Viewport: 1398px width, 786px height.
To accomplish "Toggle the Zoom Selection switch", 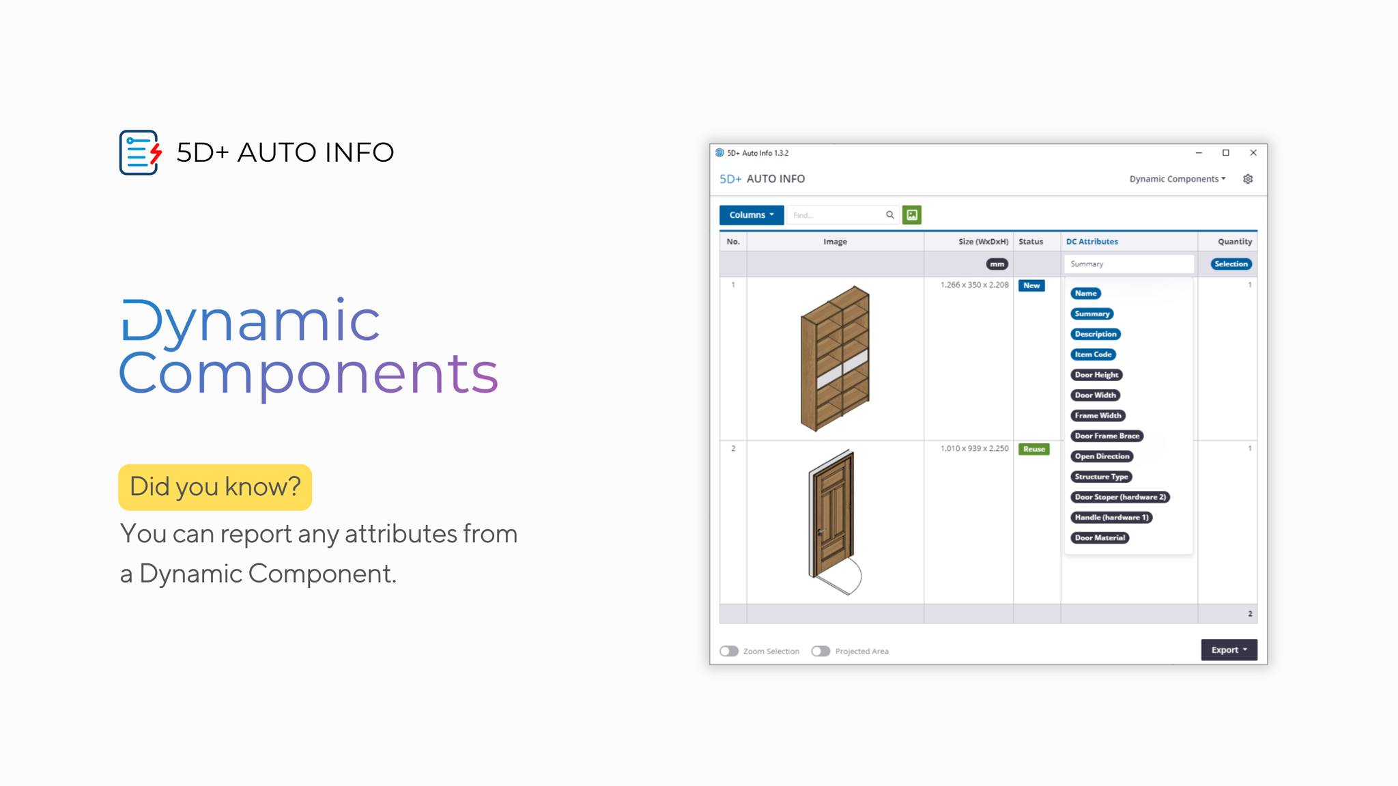I will [x=729, y=651].
